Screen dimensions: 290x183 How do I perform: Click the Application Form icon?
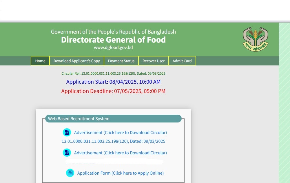click(x=70, y=173)
